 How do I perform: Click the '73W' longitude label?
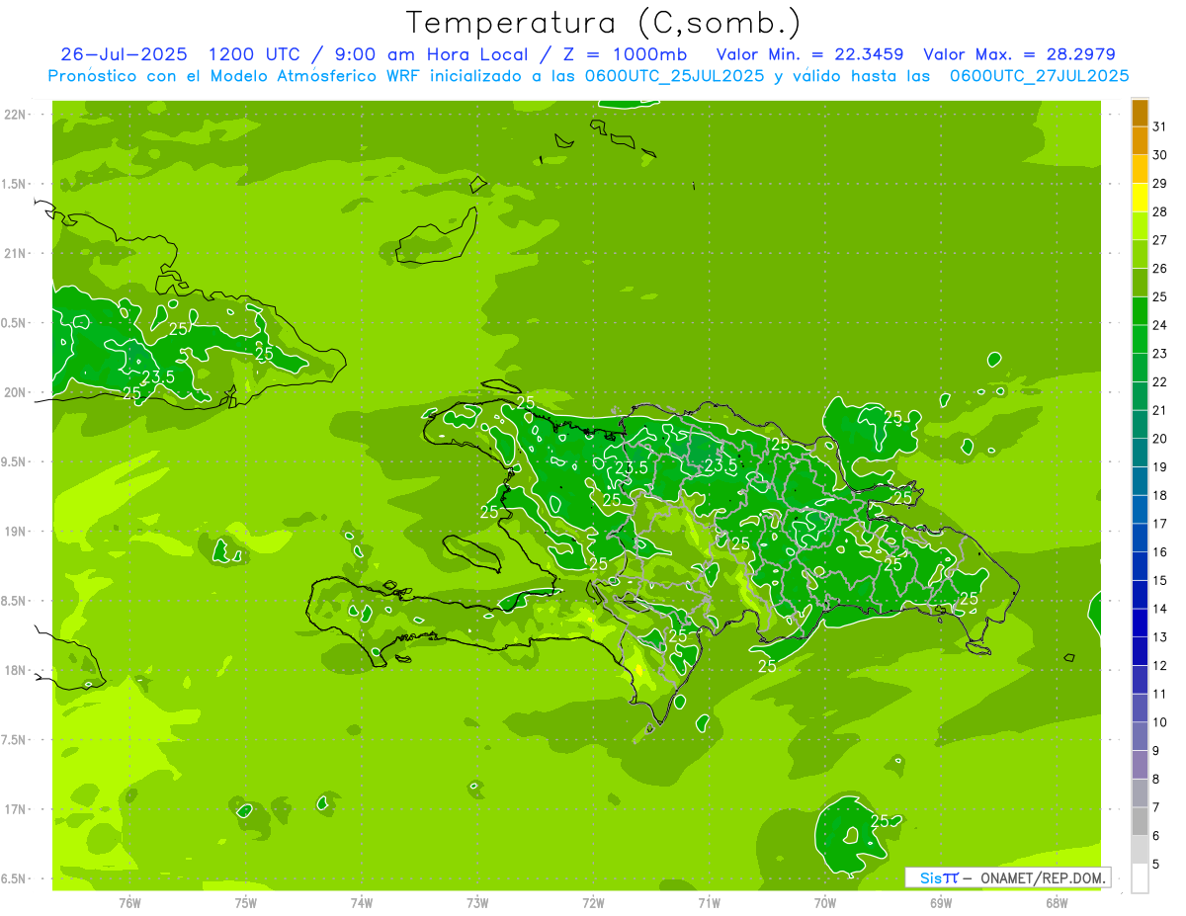[477, 902]
